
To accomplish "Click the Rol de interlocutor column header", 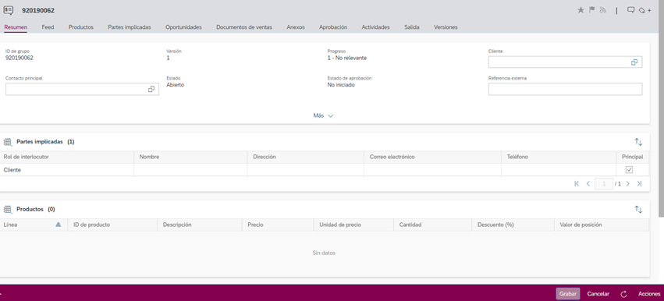I will [x=67, y=157].
